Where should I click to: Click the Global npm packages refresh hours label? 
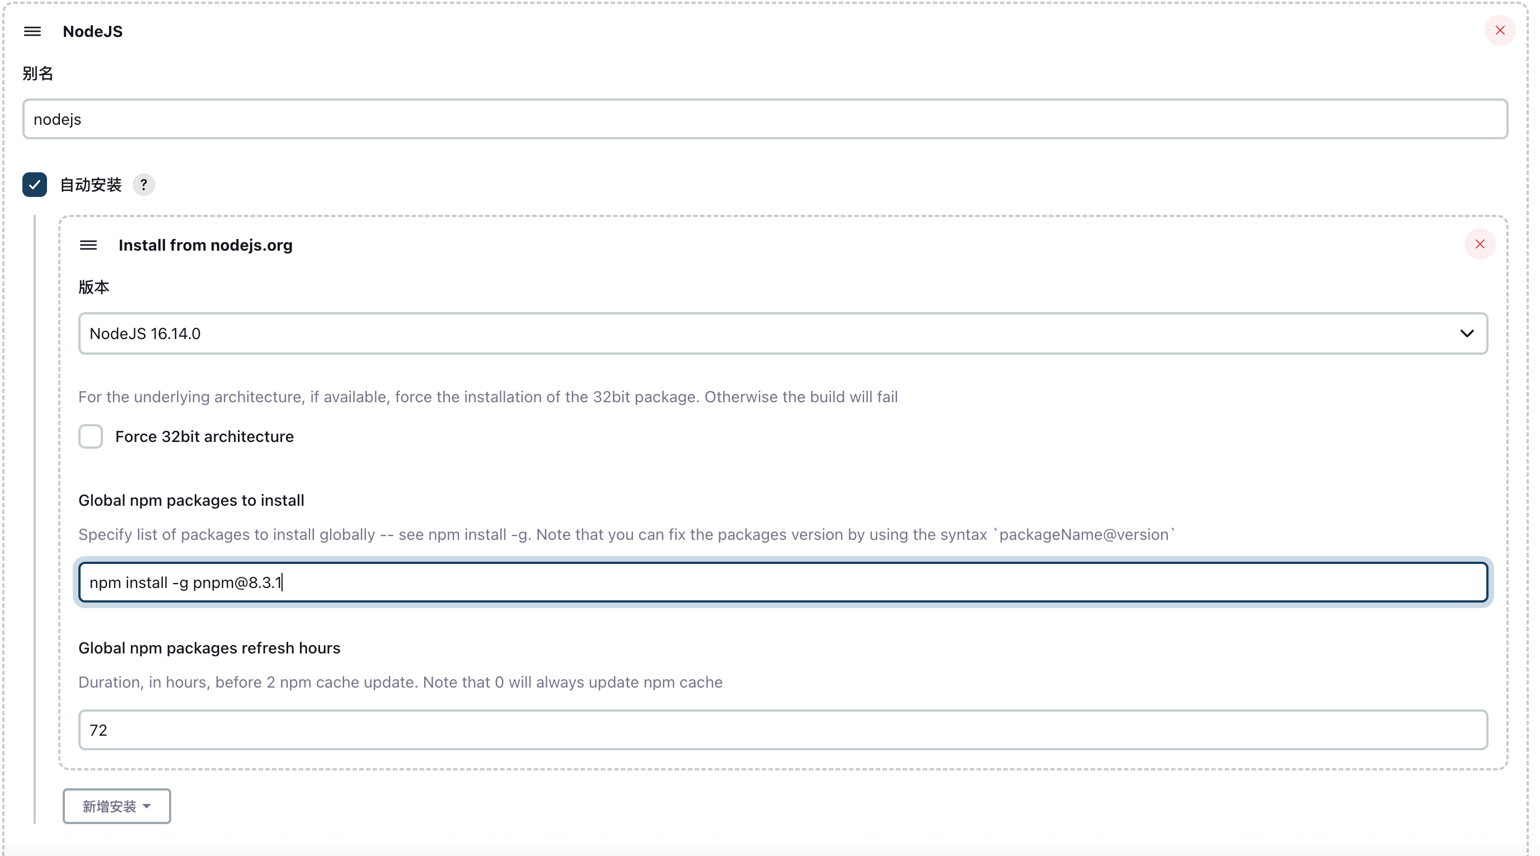click(209, 648)
